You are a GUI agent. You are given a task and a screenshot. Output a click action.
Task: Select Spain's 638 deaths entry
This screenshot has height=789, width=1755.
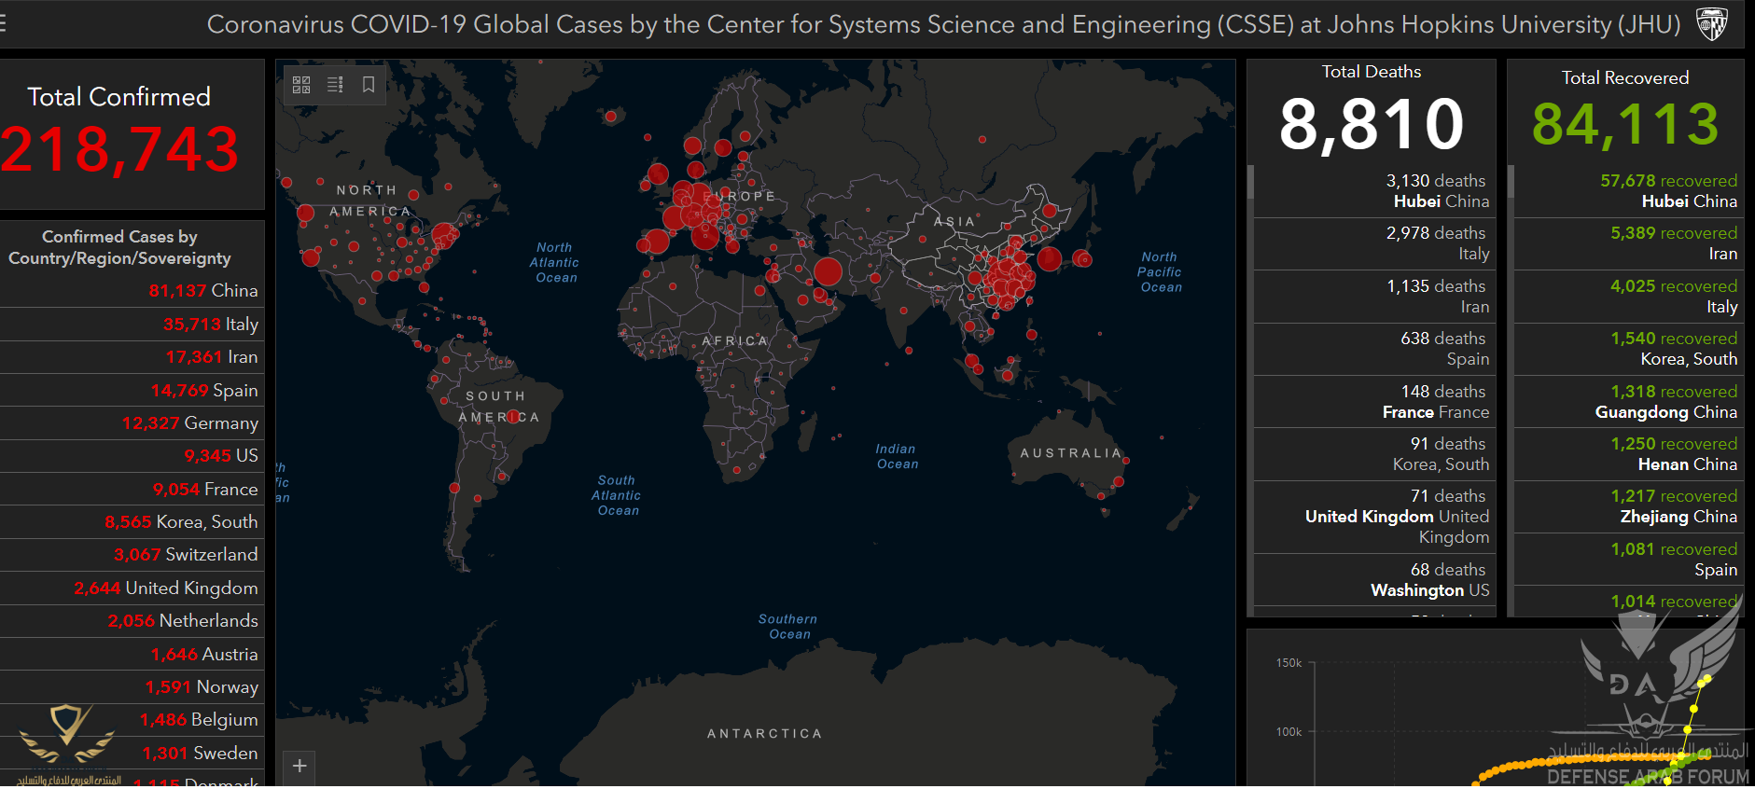click(x=1443, y=349)
